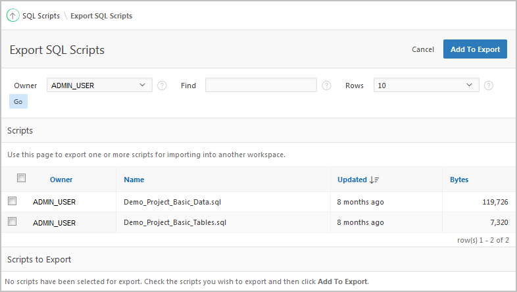
Task: Click the Add To Export button
Action: [475, 49]
